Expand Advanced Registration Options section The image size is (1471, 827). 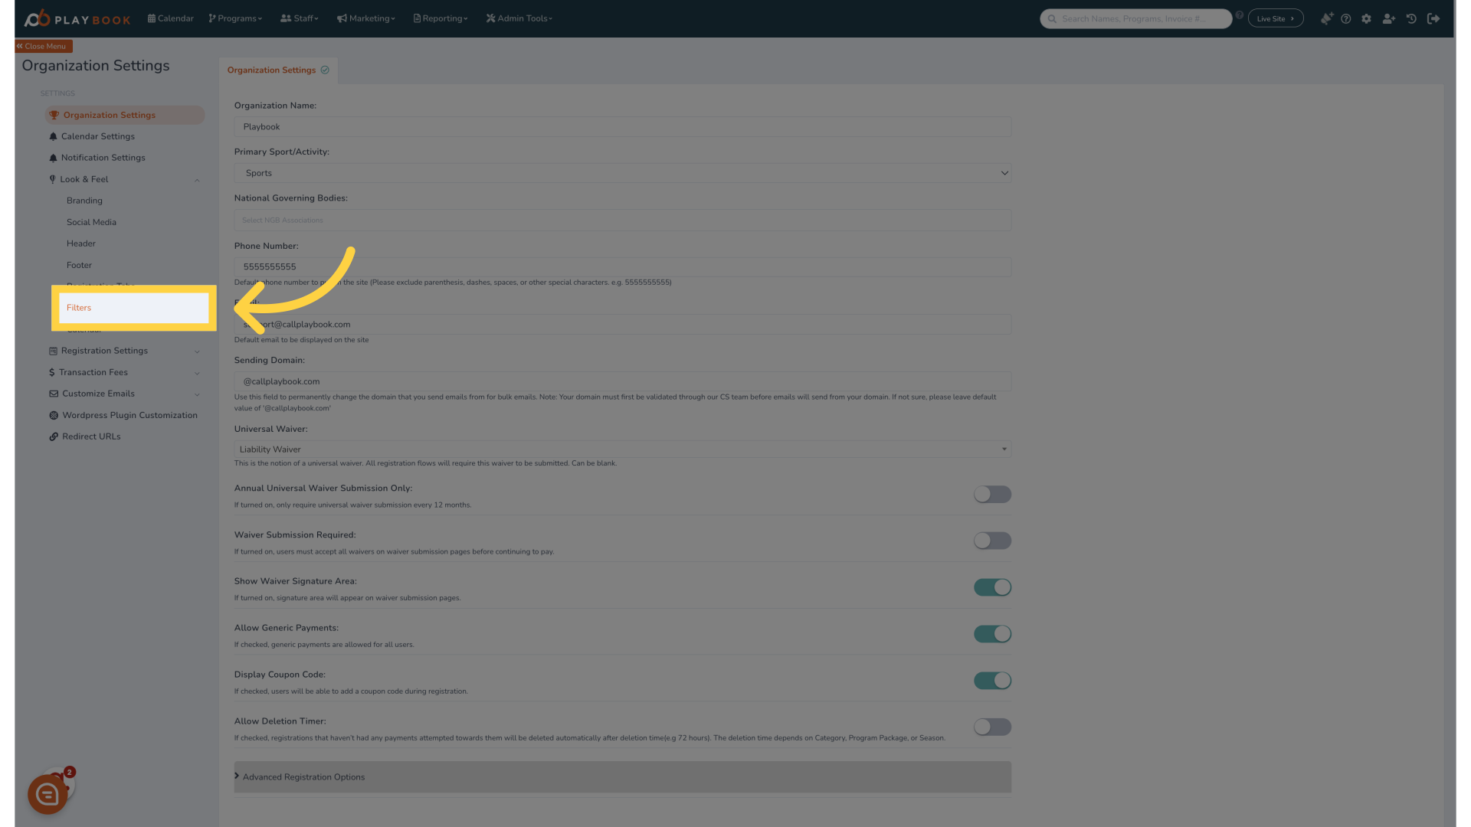(x=303, y=776)
